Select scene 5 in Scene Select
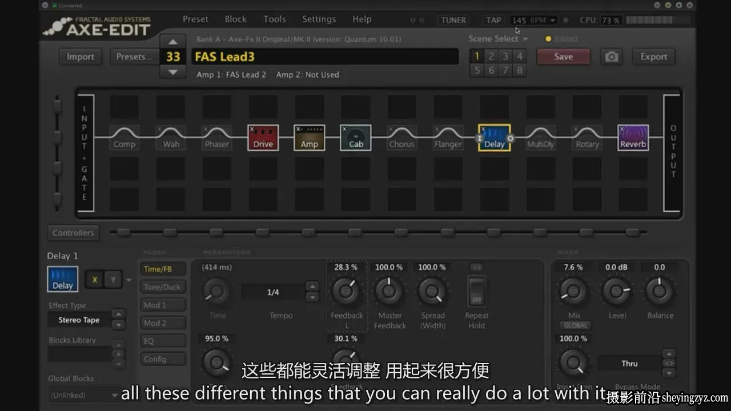The width and height of the screenshot is (731, 411). point(477,70)
